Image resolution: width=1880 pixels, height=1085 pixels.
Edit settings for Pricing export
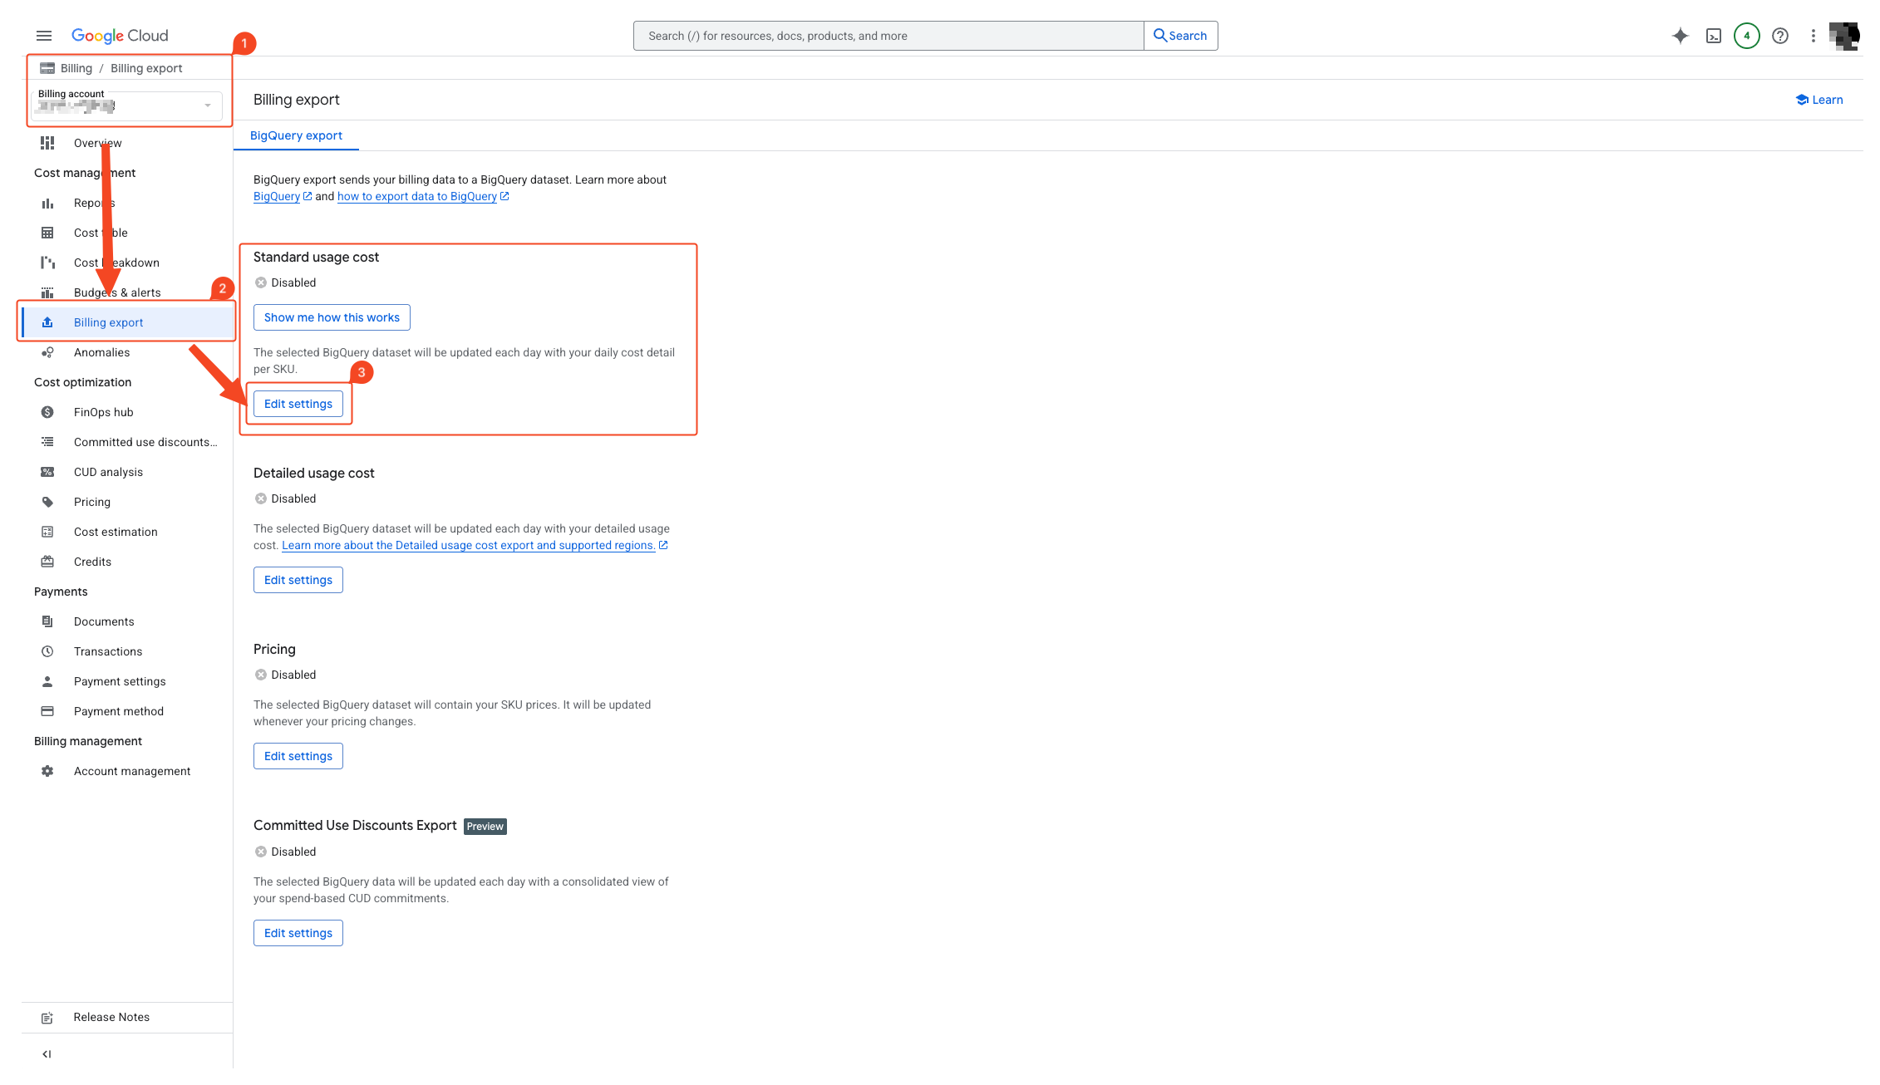tap(298, 756)
